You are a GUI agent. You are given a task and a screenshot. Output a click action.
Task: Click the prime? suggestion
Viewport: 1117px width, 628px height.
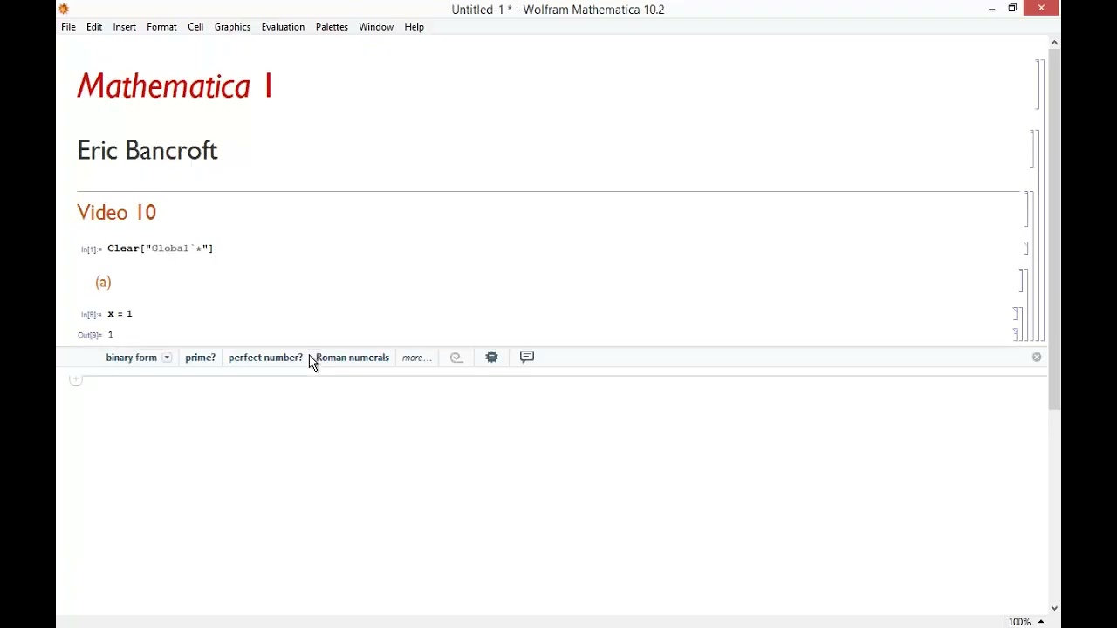(200, 358)
